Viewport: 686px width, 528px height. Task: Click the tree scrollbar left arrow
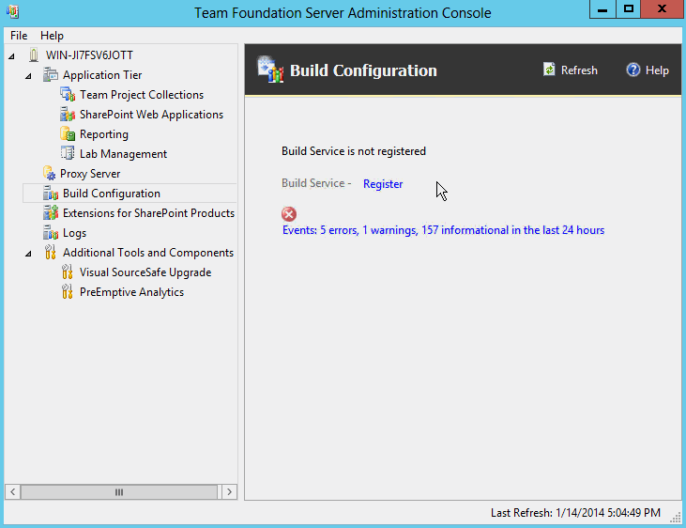pyautogui.click(x=13, y=492)
